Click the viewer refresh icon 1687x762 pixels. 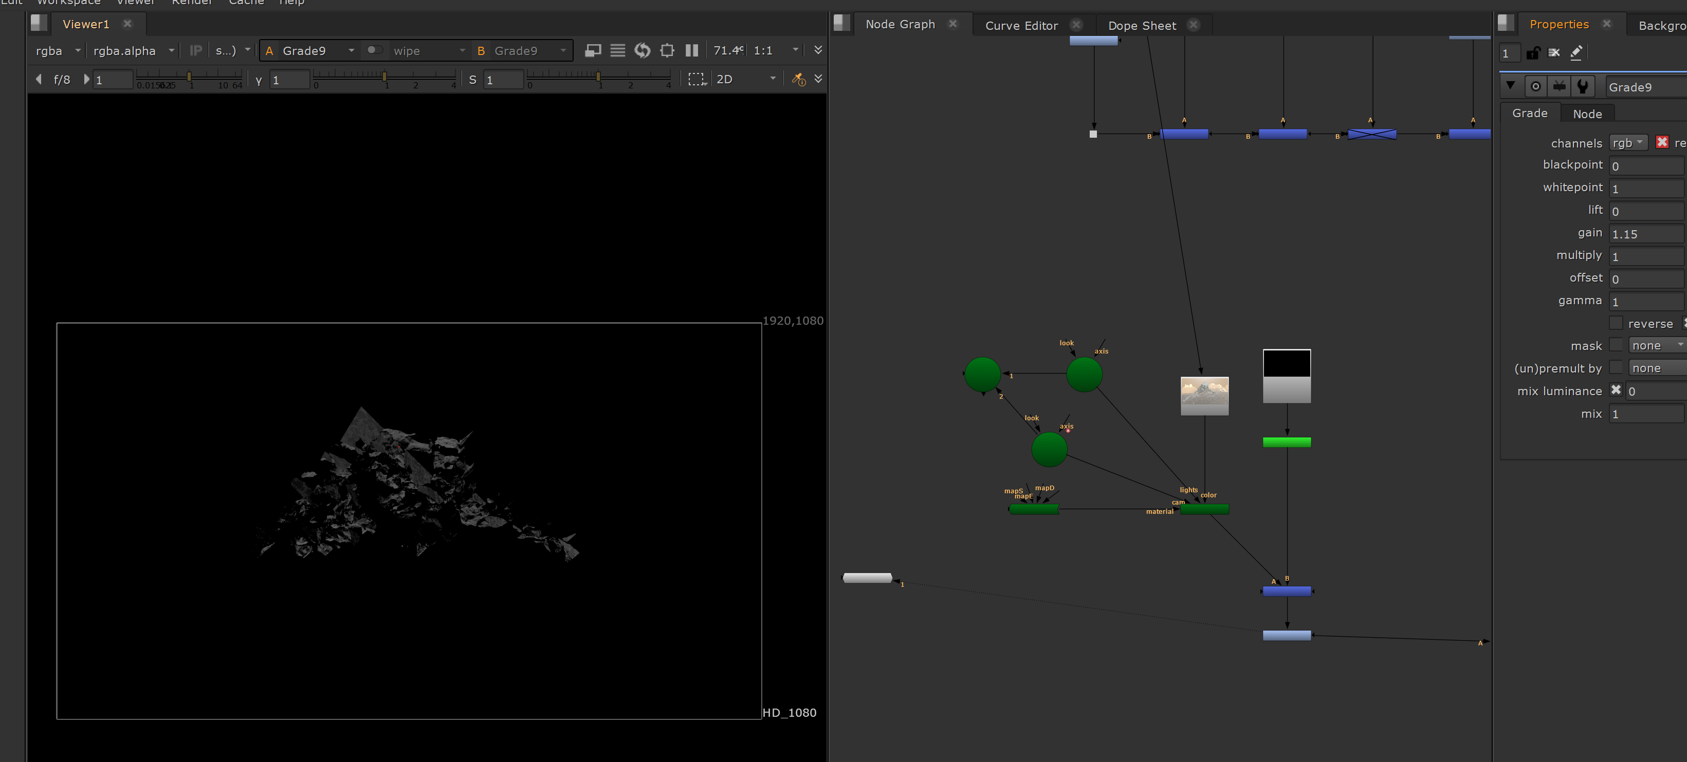tap(643, 50)
